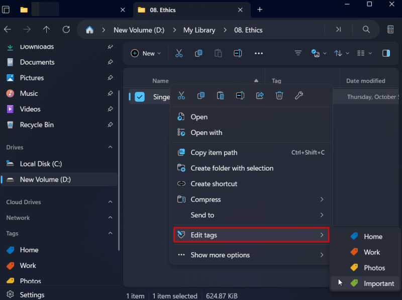Click the Copy icon on the toolbar
The width and height of the screenshot is (402, 300).
click(x=198, y=53)
